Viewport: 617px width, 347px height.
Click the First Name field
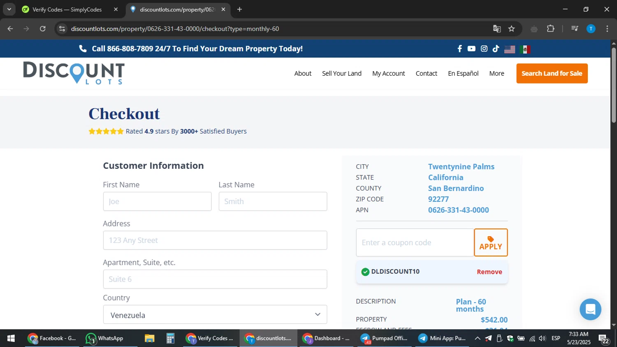point(157,201)
